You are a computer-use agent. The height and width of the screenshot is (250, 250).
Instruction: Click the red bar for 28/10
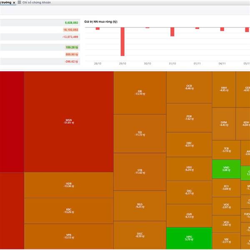[97, 28]
